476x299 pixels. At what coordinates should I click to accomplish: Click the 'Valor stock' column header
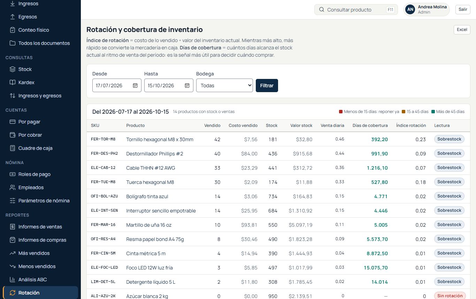(x=301, y=126)
